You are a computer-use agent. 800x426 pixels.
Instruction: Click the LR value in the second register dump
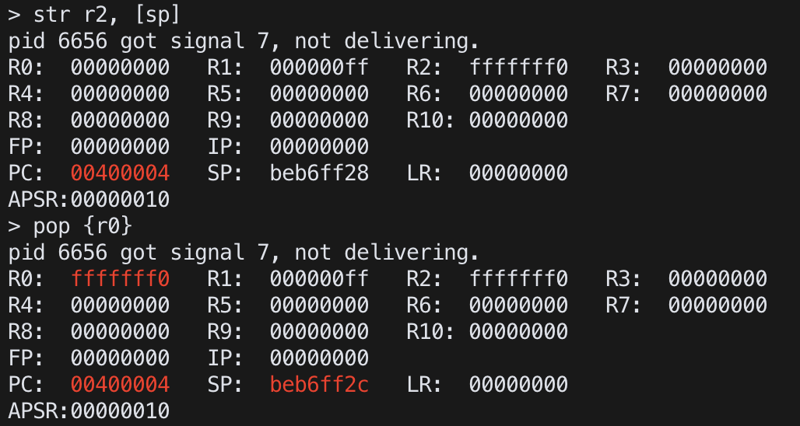point(518,384)
